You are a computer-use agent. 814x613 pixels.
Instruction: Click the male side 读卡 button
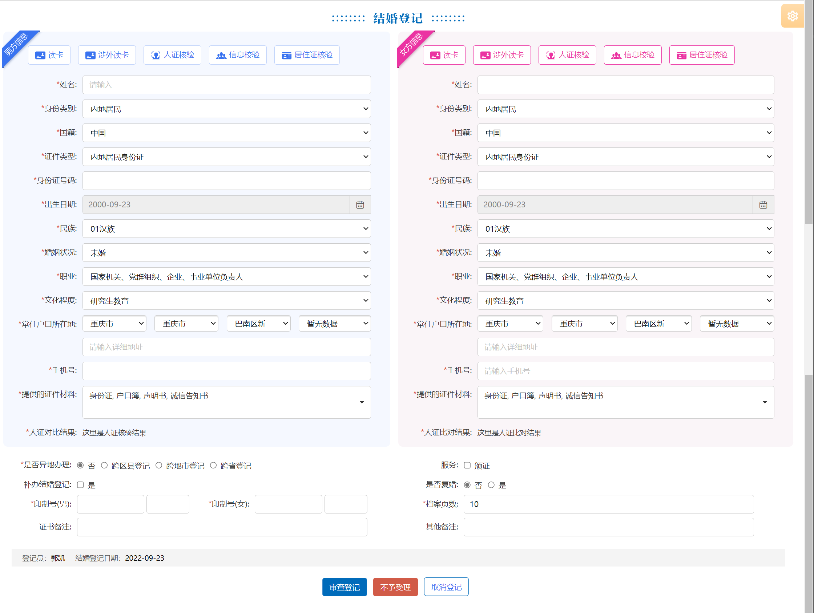click(49, 55)
